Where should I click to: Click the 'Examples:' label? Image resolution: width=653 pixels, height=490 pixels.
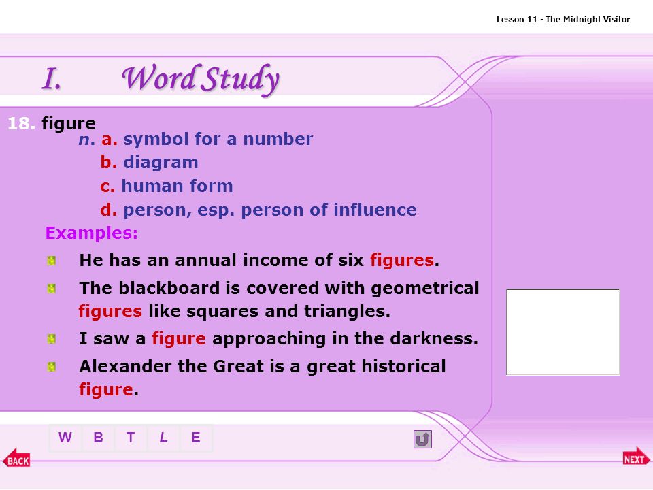coord(92,233)
